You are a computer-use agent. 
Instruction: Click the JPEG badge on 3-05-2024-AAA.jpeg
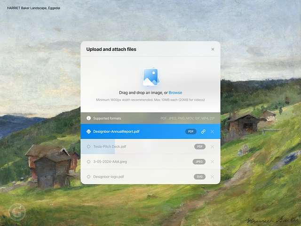199,161
